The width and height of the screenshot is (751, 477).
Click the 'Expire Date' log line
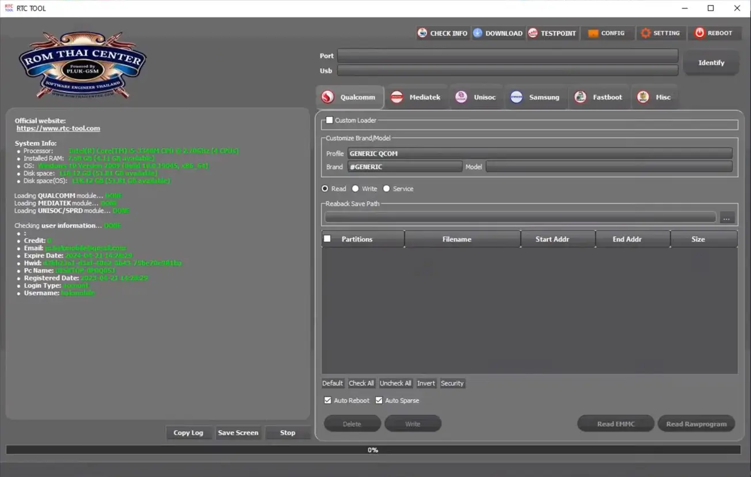78,255
